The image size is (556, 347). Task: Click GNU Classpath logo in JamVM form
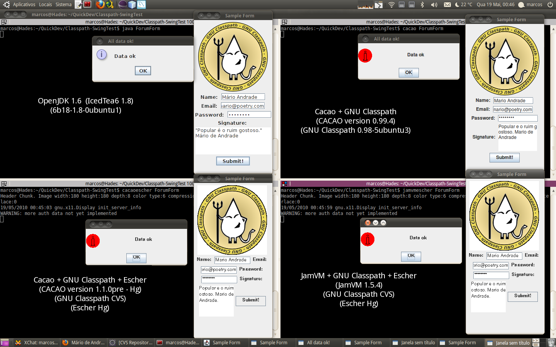504,216
